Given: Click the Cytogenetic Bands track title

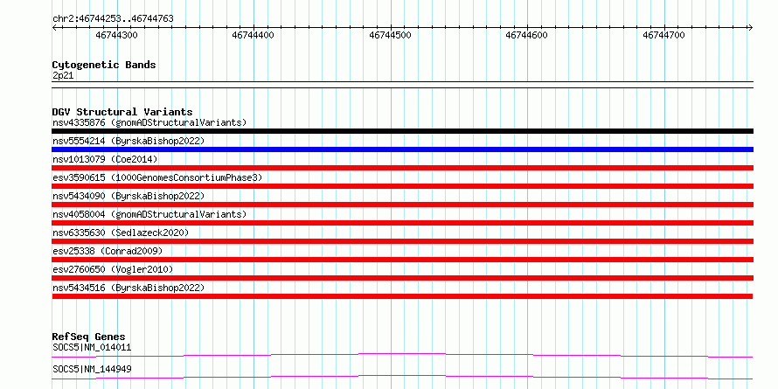Looking at the screenshot, I should [104, 65].
